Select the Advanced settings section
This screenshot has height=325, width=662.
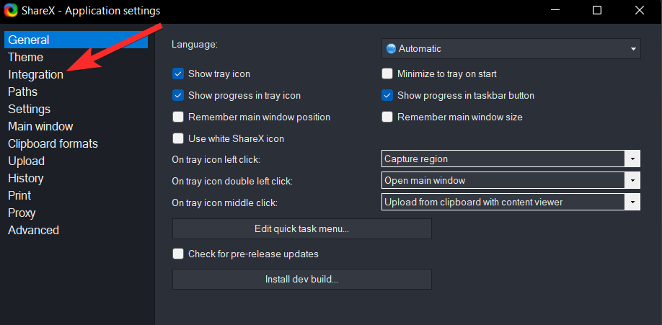[33, 230]
